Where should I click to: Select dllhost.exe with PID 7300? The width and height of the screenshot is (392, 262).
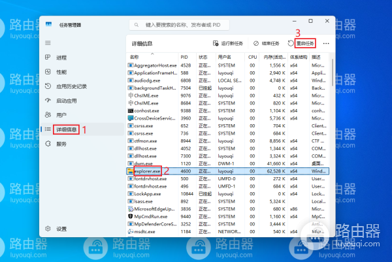point(227,156)
